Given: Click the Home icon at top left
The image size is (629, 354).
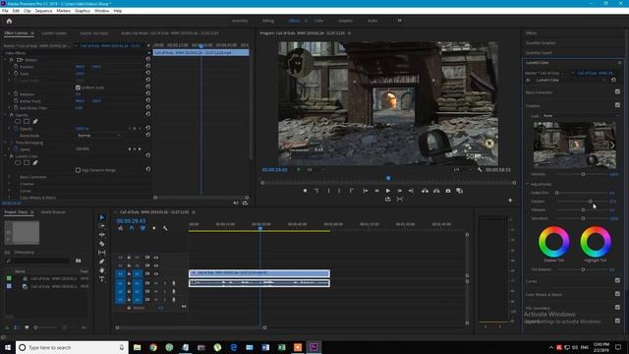Looking at the screenshot, I should [x=9, y=21].
